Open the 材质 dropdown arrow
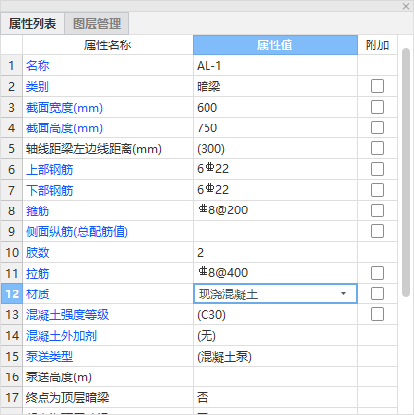Screen dimensions: 414x415 click(x=343, y=293)
